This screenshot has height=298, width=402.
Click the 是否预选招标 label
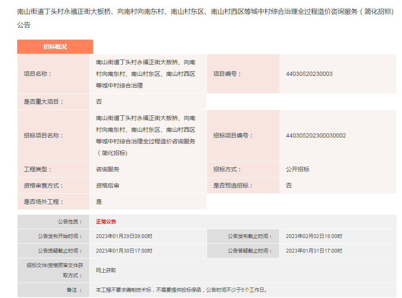coord(233,185)
